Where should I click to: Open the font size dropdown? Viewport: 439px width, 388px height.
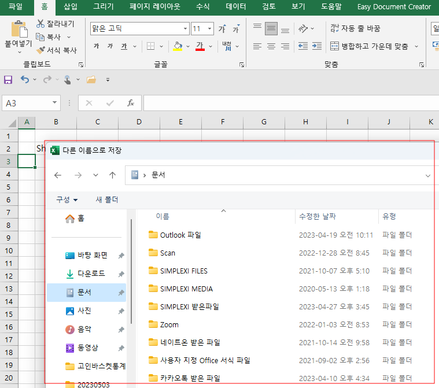click(x=209, y=28)
